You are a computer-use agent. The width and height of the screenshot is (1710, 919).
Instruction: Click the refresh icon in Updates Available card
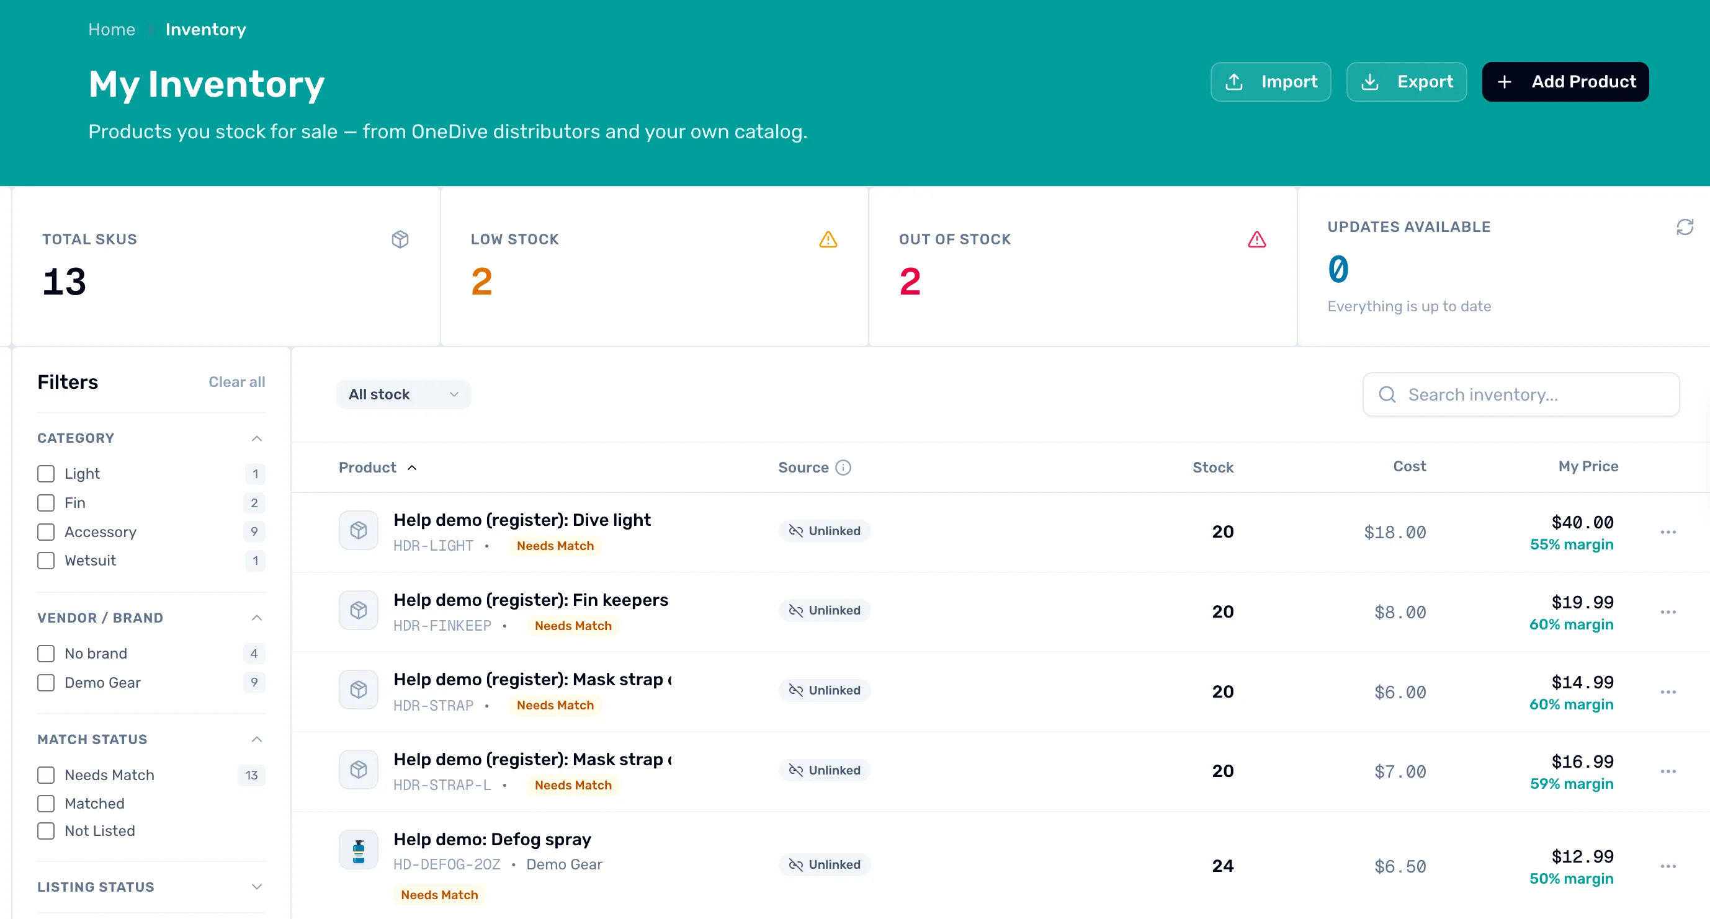(x=1685, y=227)
